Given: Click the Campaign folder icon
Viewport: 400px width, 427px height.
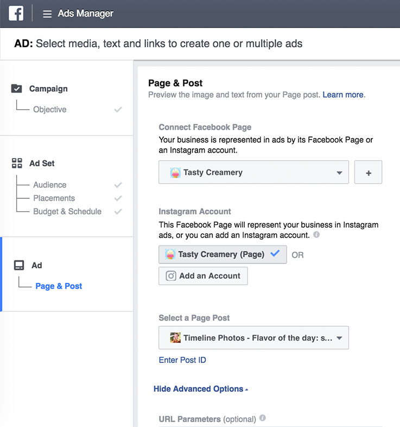Looking at the screenshot, I should coord(17,89).
